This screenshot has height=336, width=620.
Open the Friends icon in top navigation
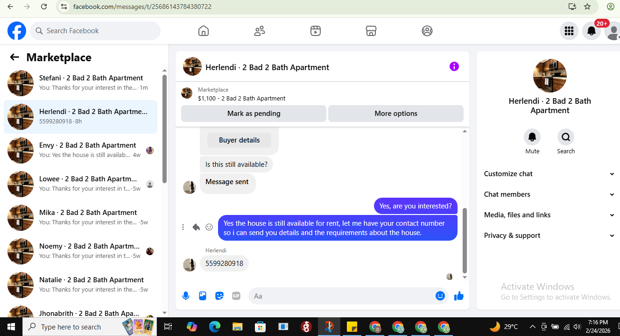260,31
